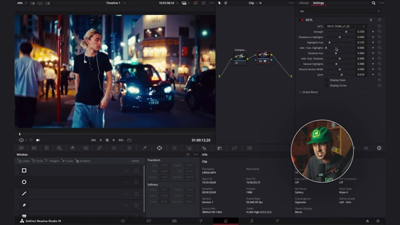Toggle keyframe for Highlights Hue
Image resolution: width=400 pixels, height=225 pixels.
(x=373, y=42)
